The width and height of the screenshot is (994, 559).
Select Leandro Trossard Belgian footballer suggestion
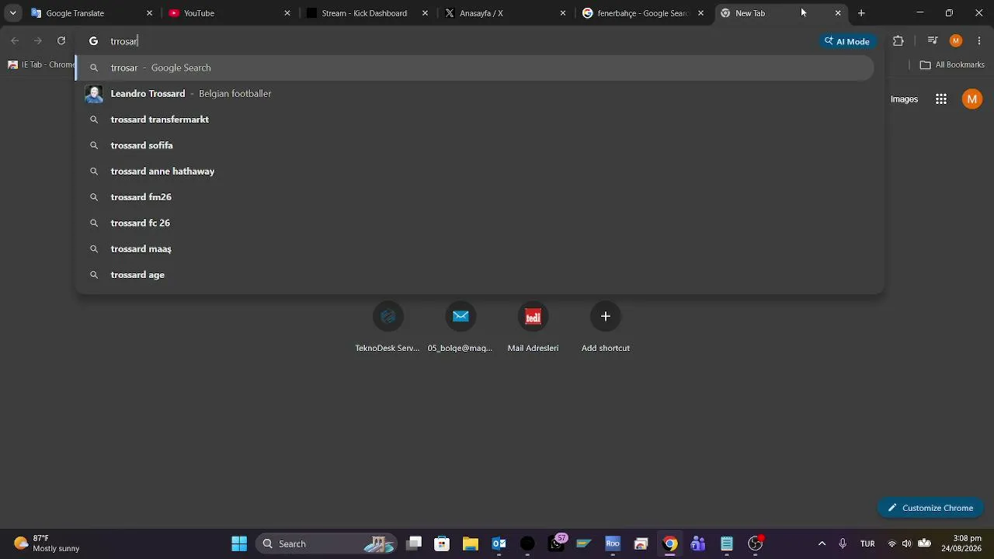474,93
